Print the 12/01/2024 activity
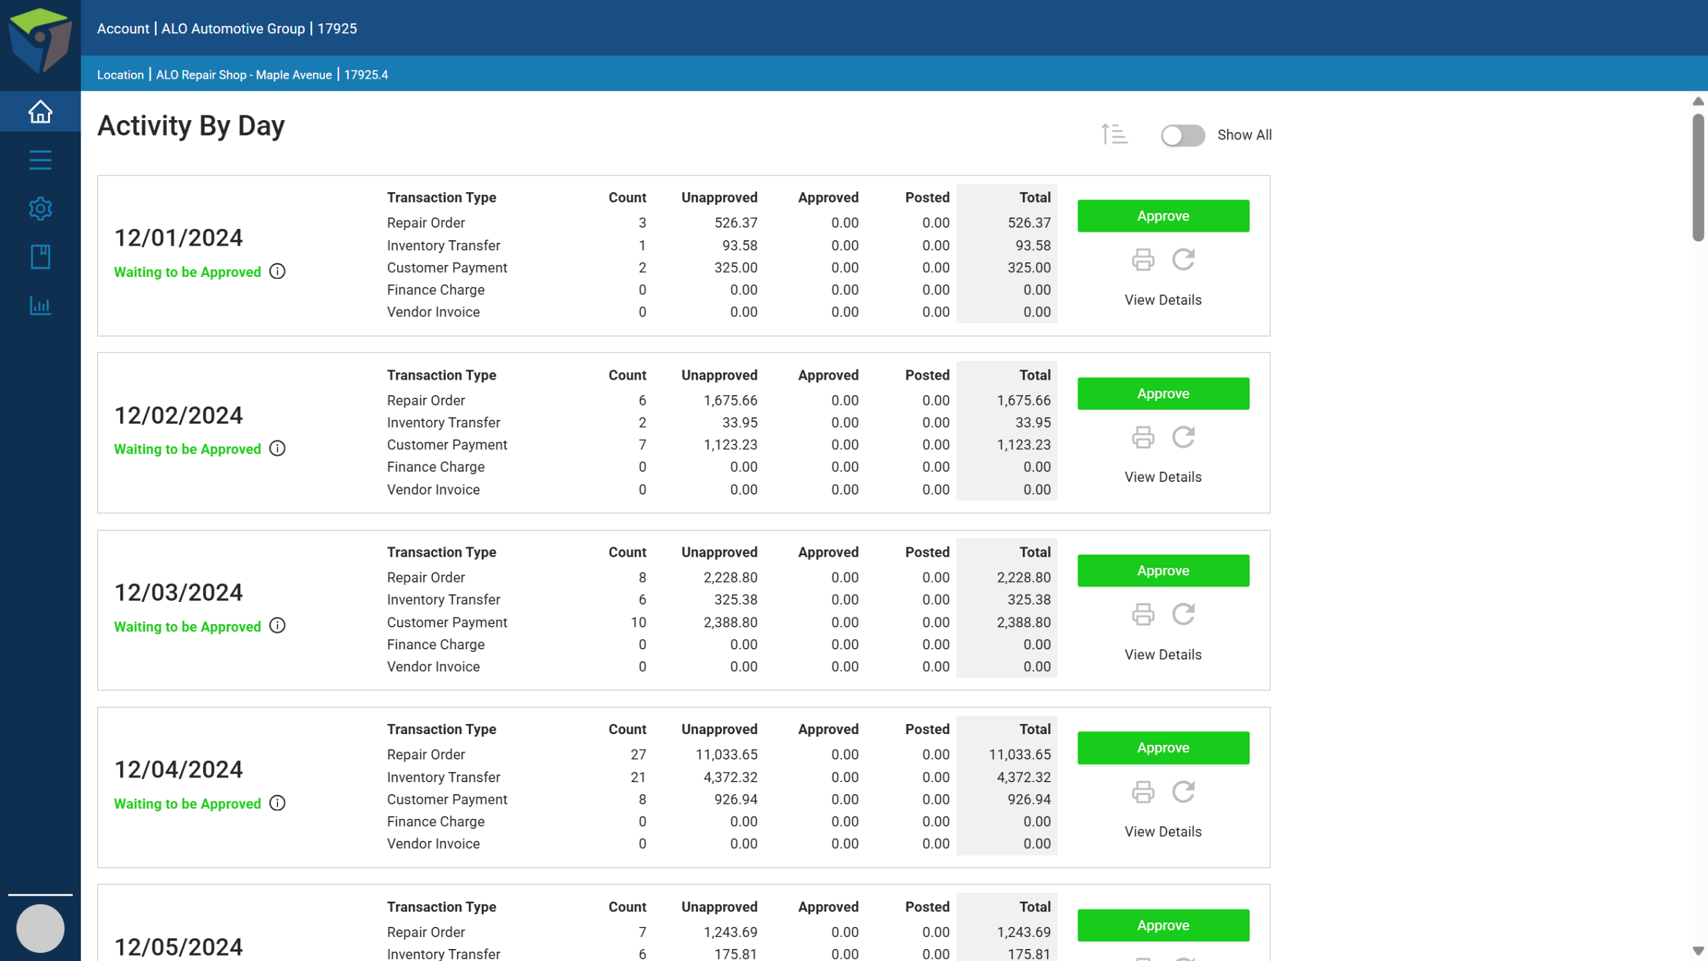Viewport: 1708px width, 961px height. [x=1143, y=260]
